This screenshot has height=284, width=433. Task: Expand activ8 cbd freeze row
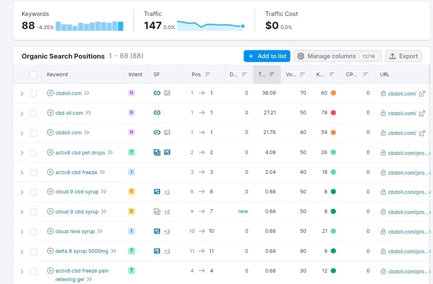(x=22, y=173)
